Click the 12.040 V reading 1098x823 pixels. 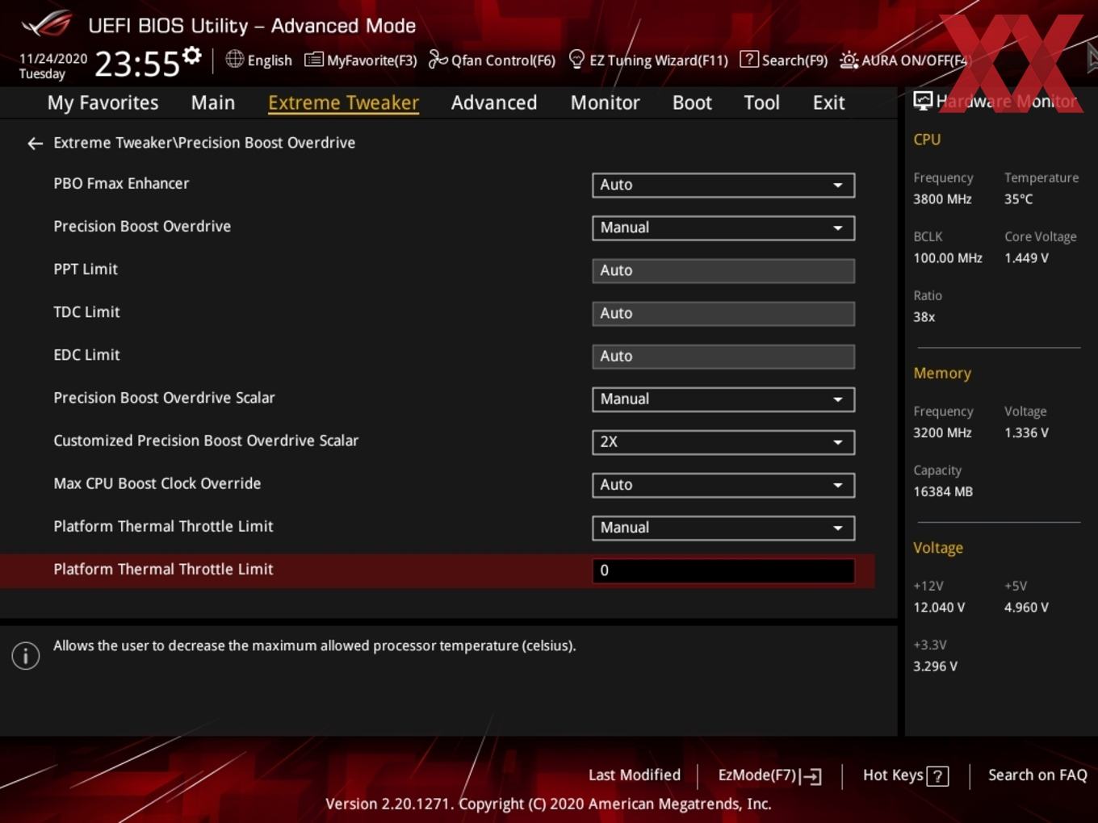[x=939, y=607]
